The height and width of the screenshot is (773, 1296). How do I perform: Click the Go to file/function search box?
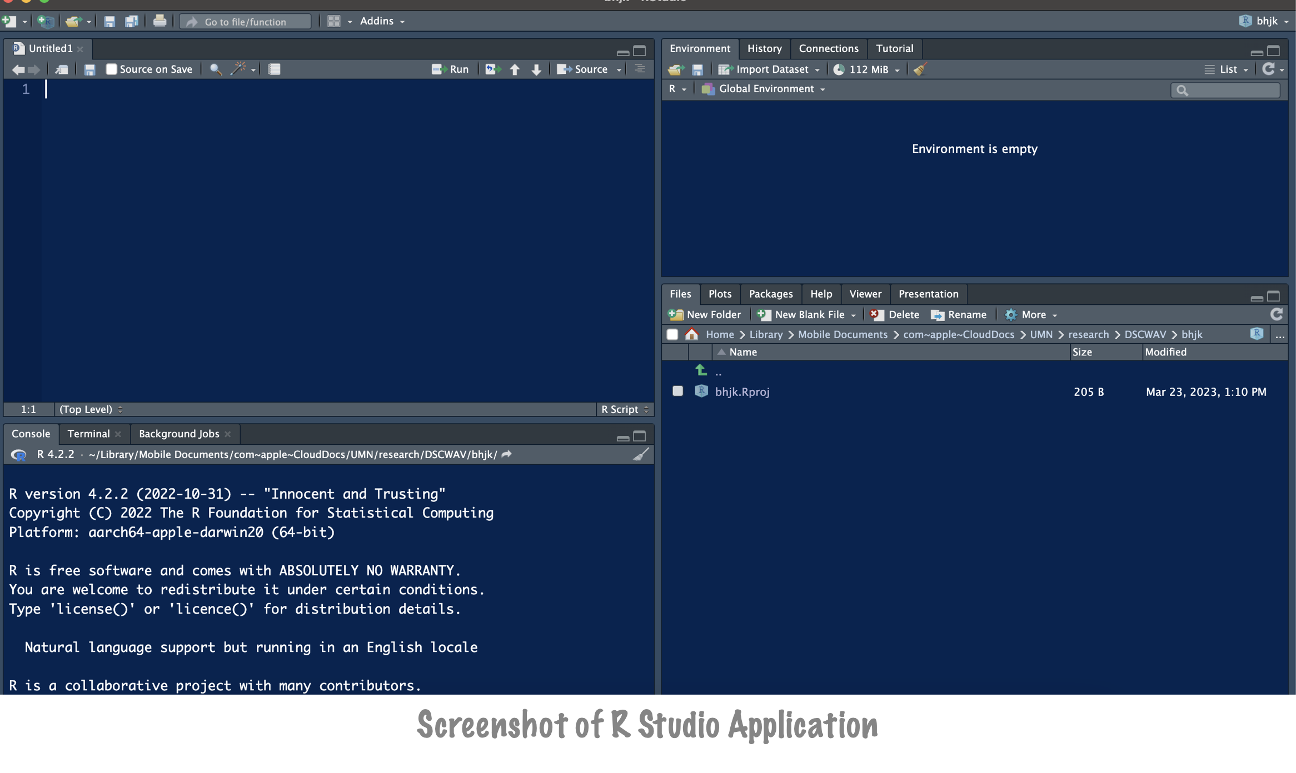coord(245,21)
